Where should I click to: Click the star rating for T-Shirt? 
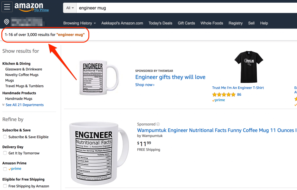click(224, 95)
